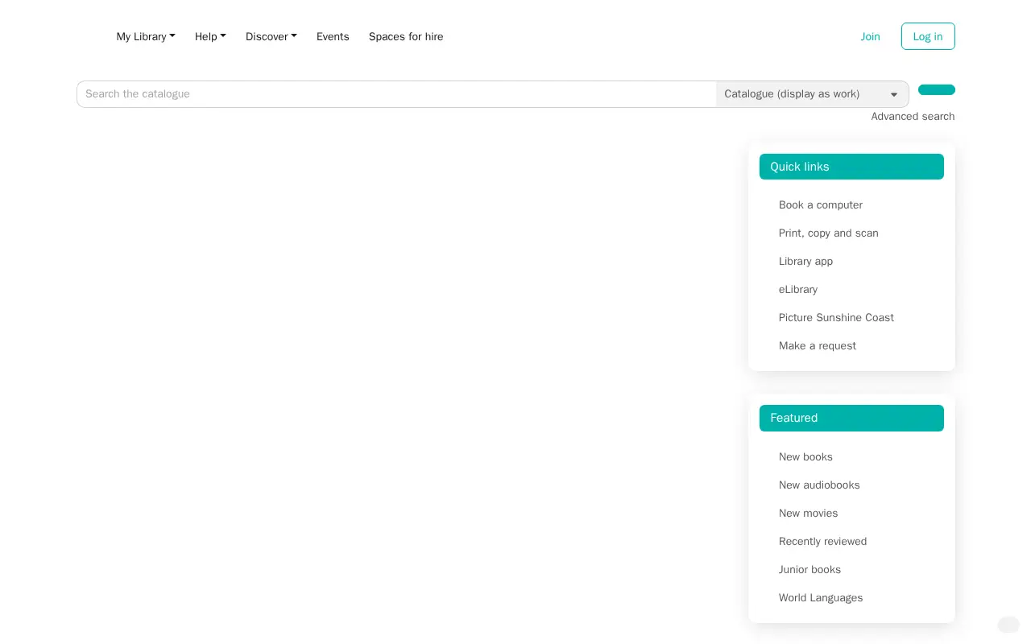This screenshot has width=1031, height=644.
Task: View Recently reviewed items
Action: click(x=822, y=542)
